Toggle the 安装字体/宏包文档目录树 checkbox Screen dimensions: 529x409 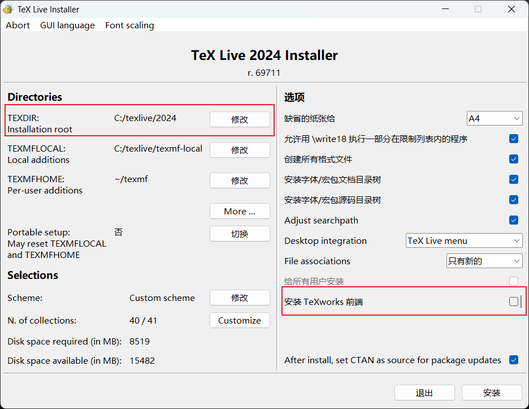pos(514,179)
